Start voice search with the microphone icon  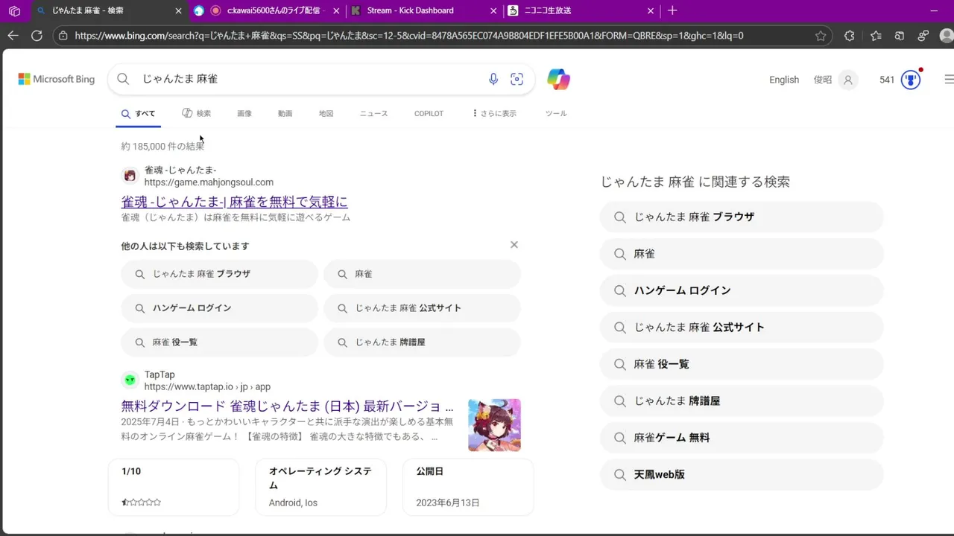click(x=493, y=79)
